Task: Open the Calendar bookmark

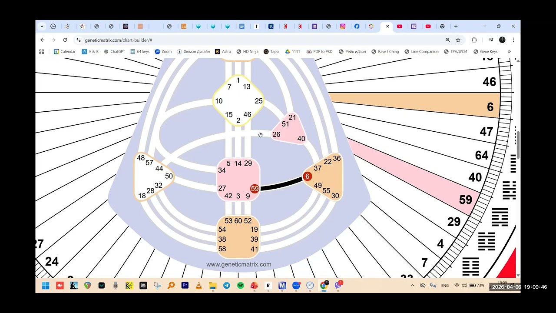Action: click(64, 52)
